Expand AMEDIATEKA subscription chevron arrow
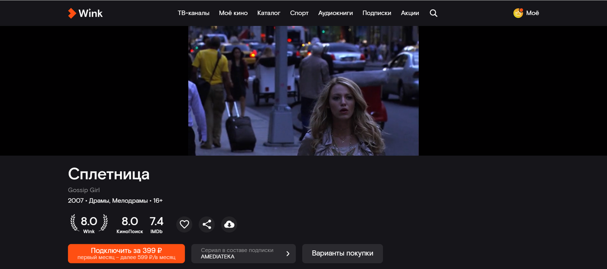Viewport: 607px width, 269px height. tap(288, 253)
